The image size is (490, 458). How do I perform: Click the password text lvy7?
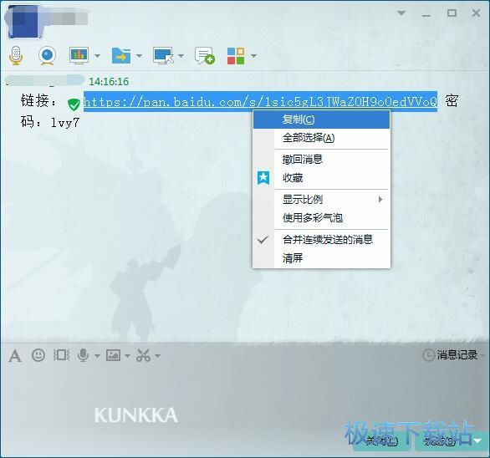pyautogui.click(x=65, y=123)
